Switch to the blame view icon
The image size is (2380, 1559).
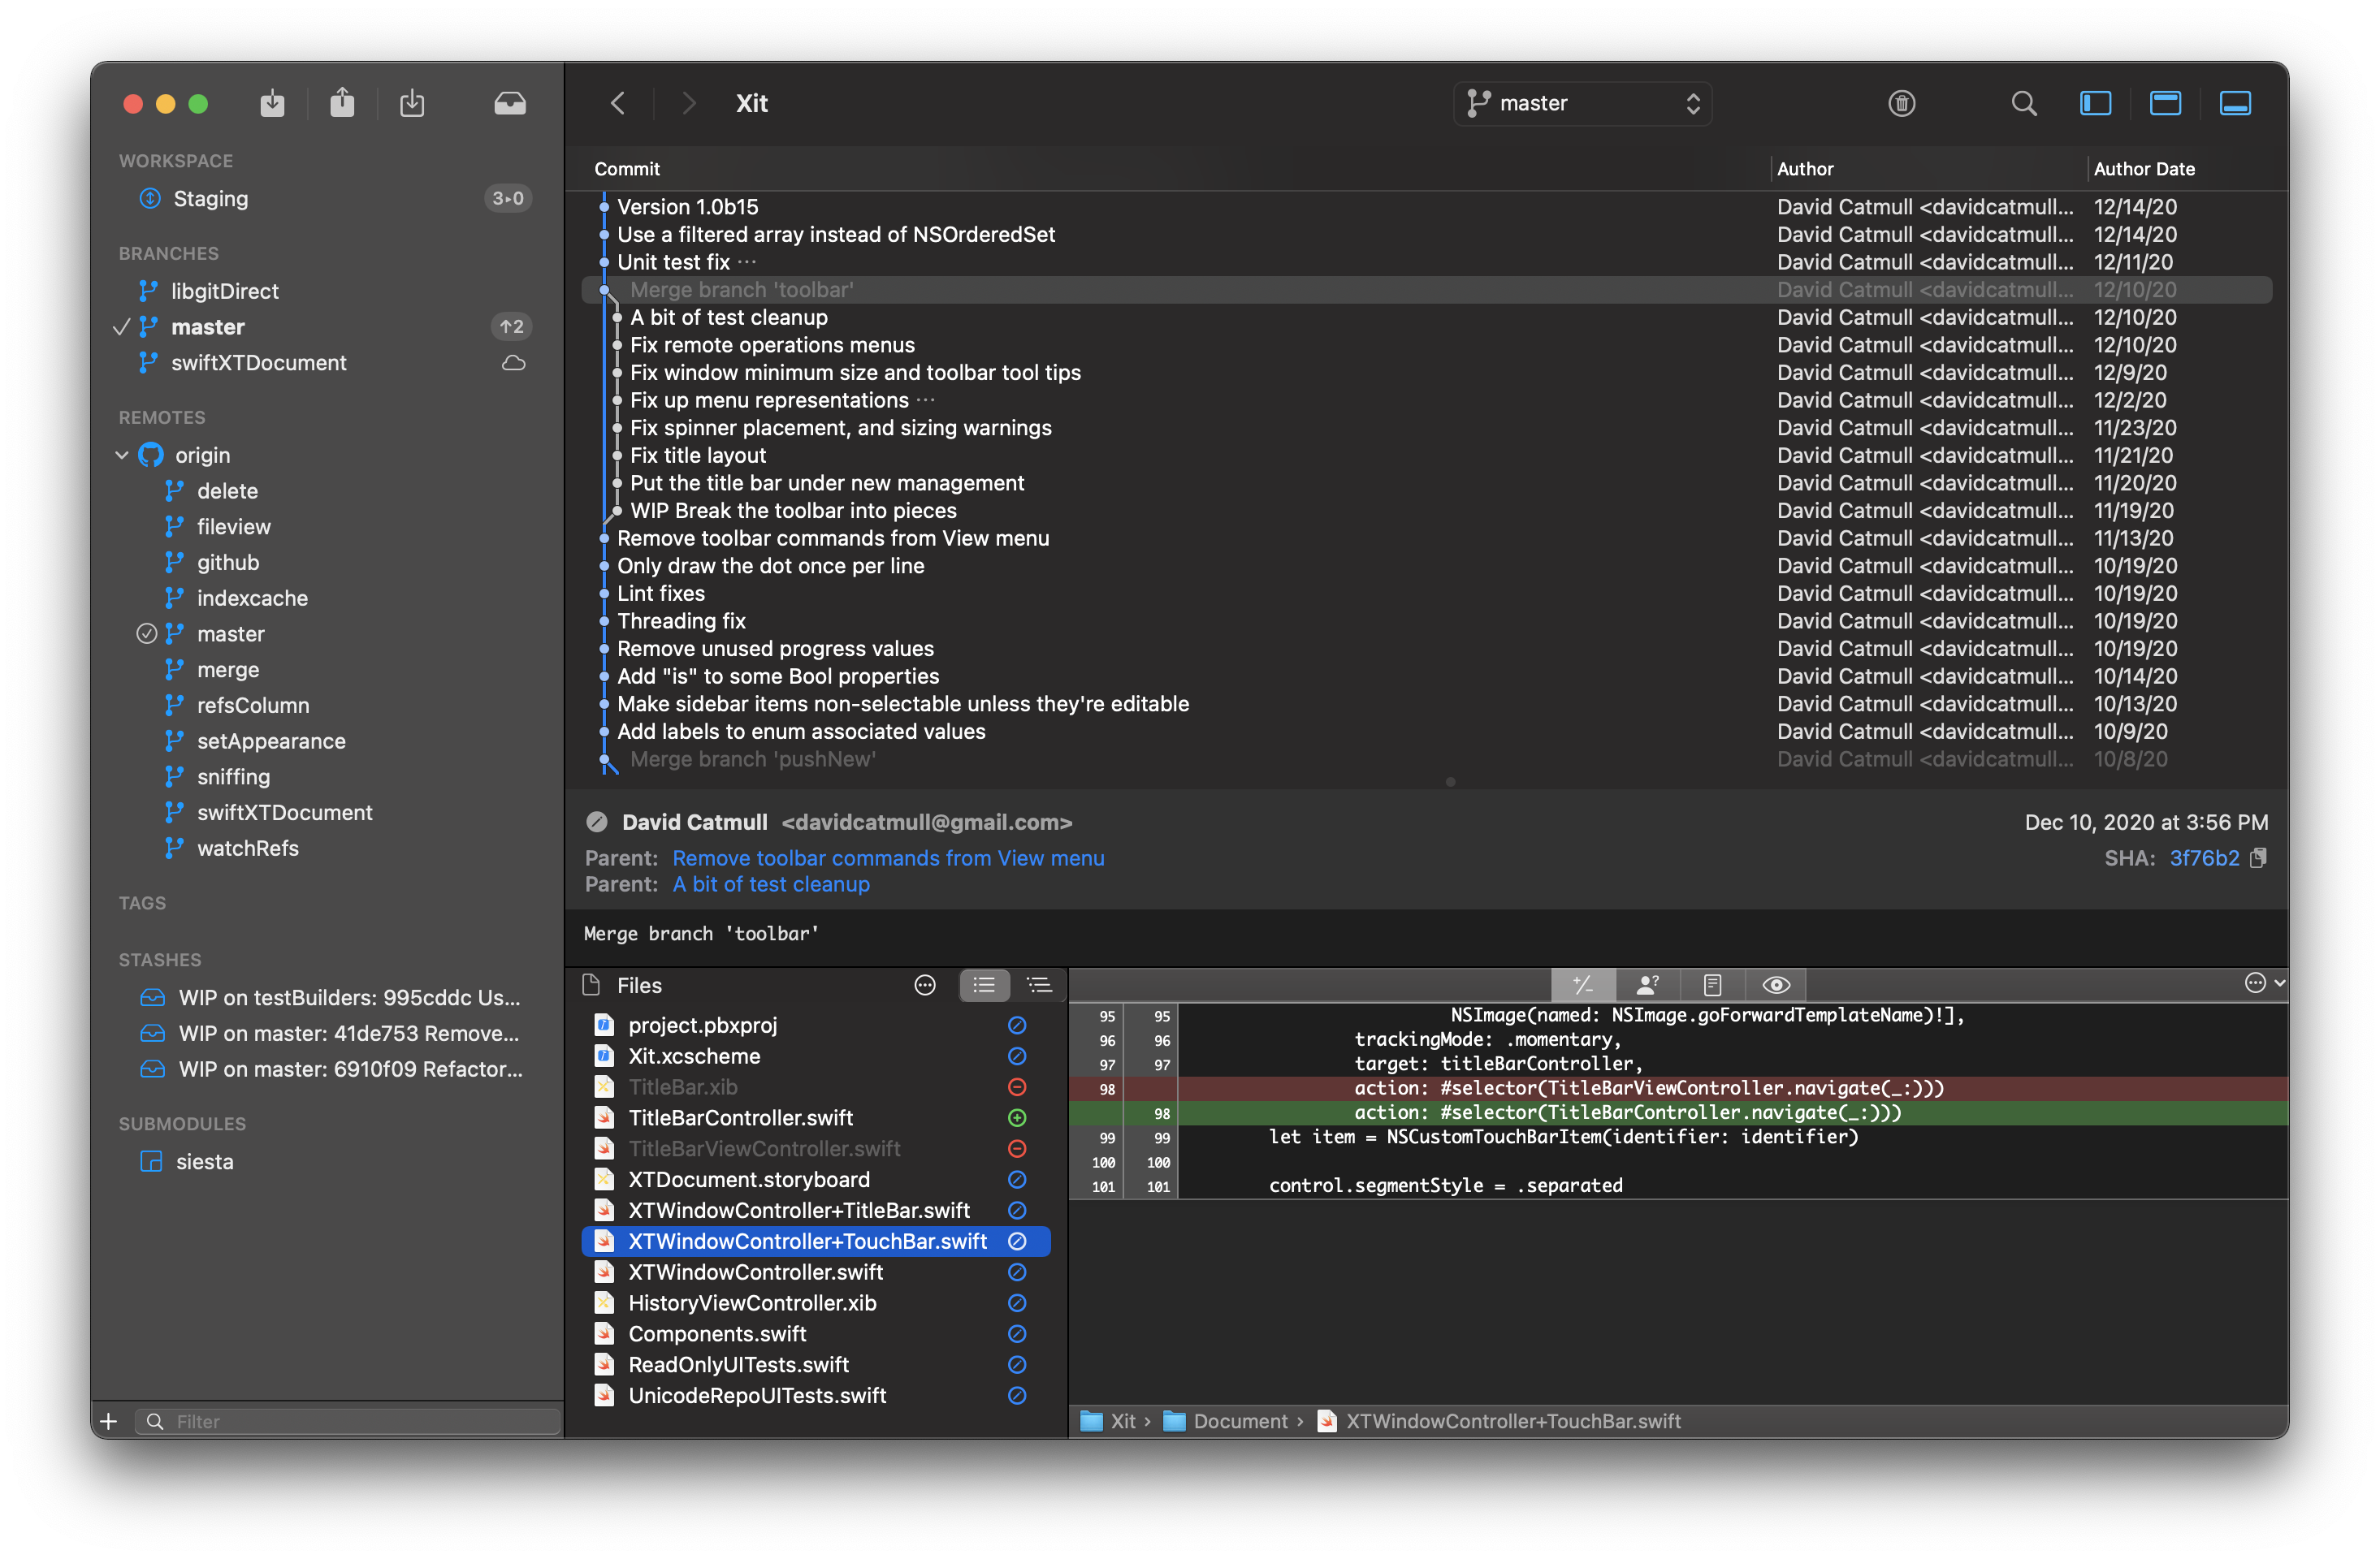(1647, 986)
